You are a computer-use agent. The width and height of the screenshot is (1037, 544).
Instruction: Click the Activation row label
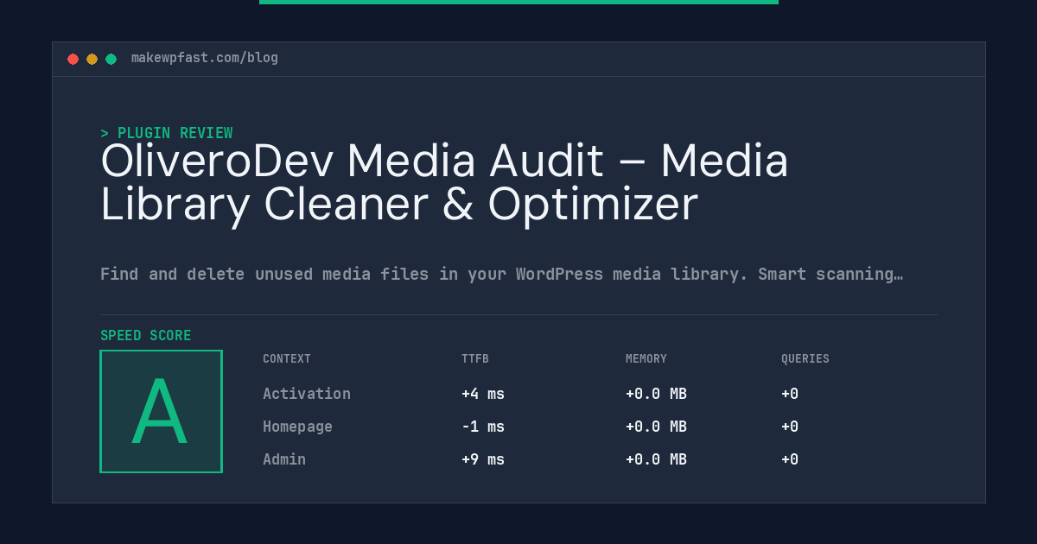(x=307, y=394)
